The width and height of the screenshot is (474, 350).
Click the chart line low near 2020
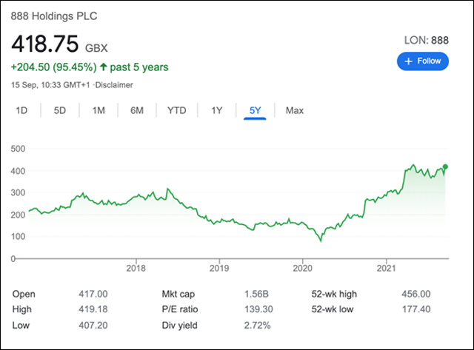pos(321,240)
